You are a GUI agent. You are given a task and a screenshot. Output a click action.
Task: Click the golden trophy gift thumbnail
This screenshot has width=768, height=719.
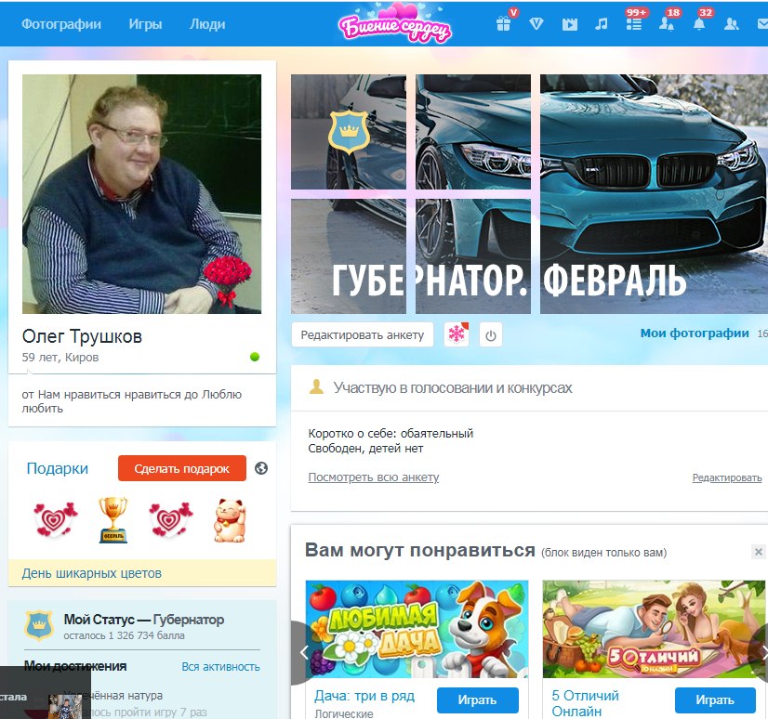[x=113, y=520]
